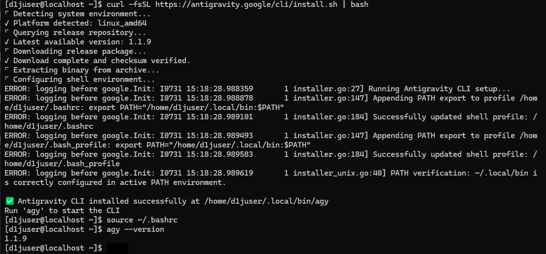Click the 'Run agy to start the CLI' line
The height and width of the screenshot is (254, 546).
tap(62, 211)
